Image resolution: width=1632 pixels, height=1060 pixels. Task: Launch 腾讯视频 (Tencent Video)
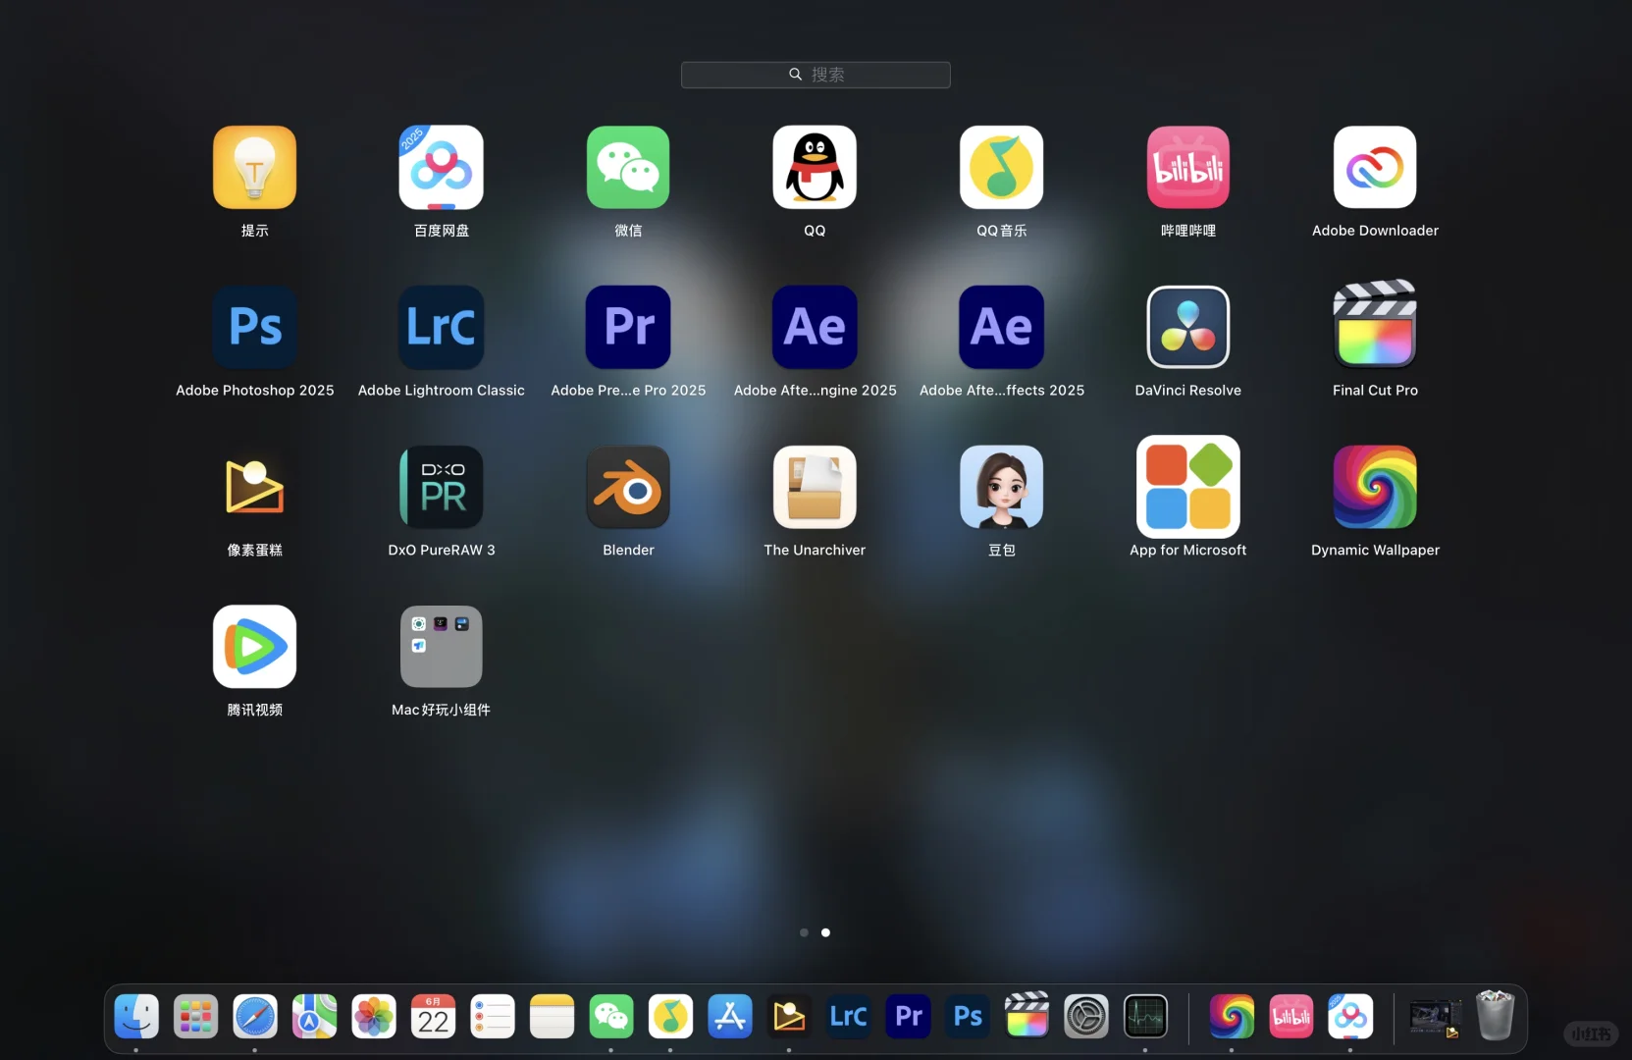pos(254,647)
